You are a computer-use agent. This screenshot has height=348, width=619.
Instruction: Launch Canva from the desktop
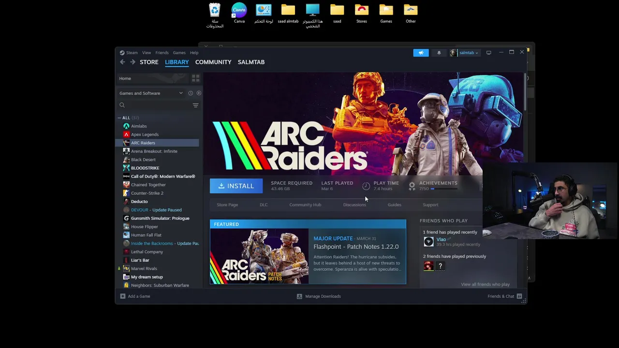(239, 13)
